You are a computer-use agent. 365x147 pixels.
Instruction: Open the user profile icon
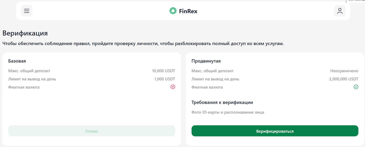[x=340, y=11]
